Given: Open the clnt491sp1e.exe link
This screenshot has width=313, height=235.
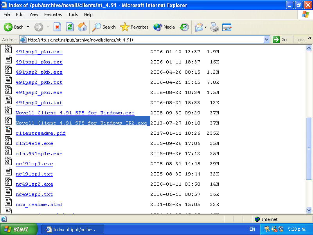Looking at the screenshot, I should click(x=39, y=154).
